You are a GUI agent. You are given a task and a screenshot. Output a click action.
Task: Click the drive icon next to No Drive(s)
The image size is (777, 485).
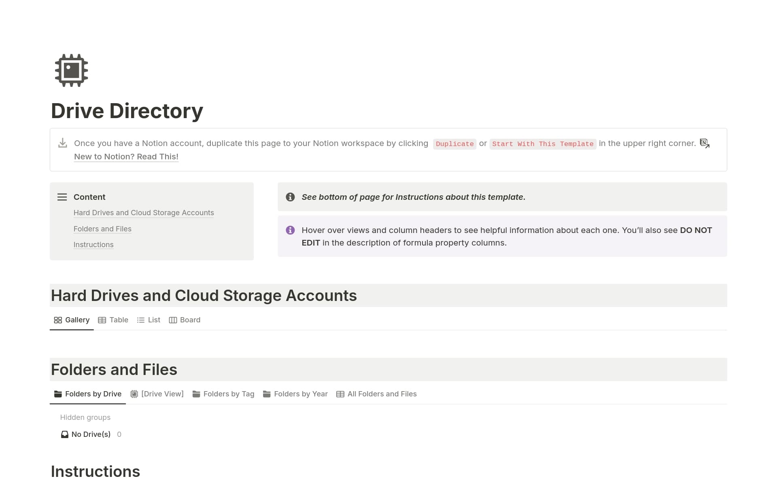pos(64,434)
